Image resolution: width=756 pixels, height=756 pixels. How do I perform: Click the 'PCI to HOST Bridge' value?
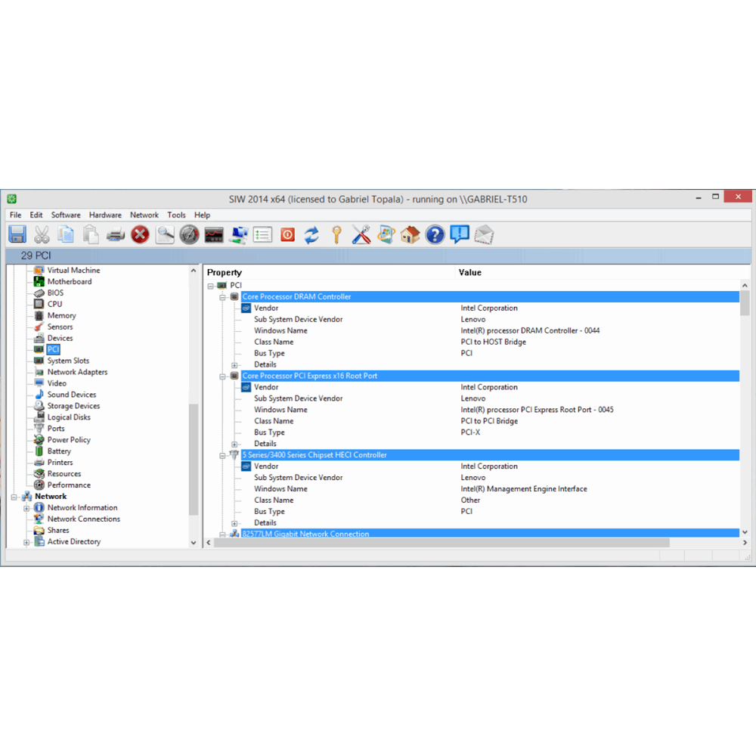point(493,342)
